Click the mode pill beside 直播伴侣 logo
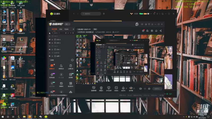The height and width of the screenshot is (119, 212). coord(67,24)
